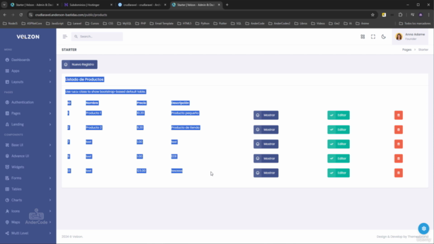Delete Producto 2 with the trash icon
Viewport: 434px width, 244px height.
pos(399,129)
